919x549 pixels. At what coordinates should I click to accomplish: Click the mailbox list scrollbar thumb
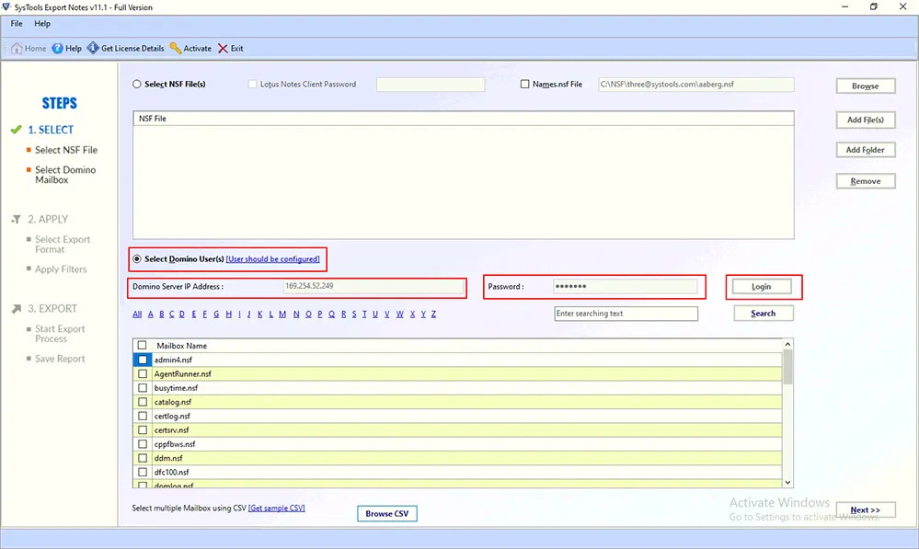tap(787, 367)
